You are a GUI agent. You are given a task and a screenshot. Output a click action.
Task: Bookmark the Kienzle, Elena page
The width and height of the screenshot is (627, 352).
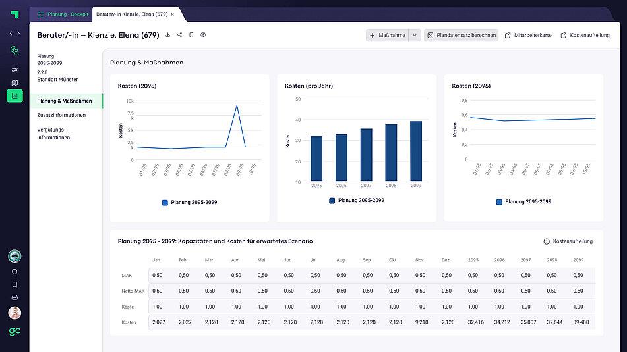(191, 35)
